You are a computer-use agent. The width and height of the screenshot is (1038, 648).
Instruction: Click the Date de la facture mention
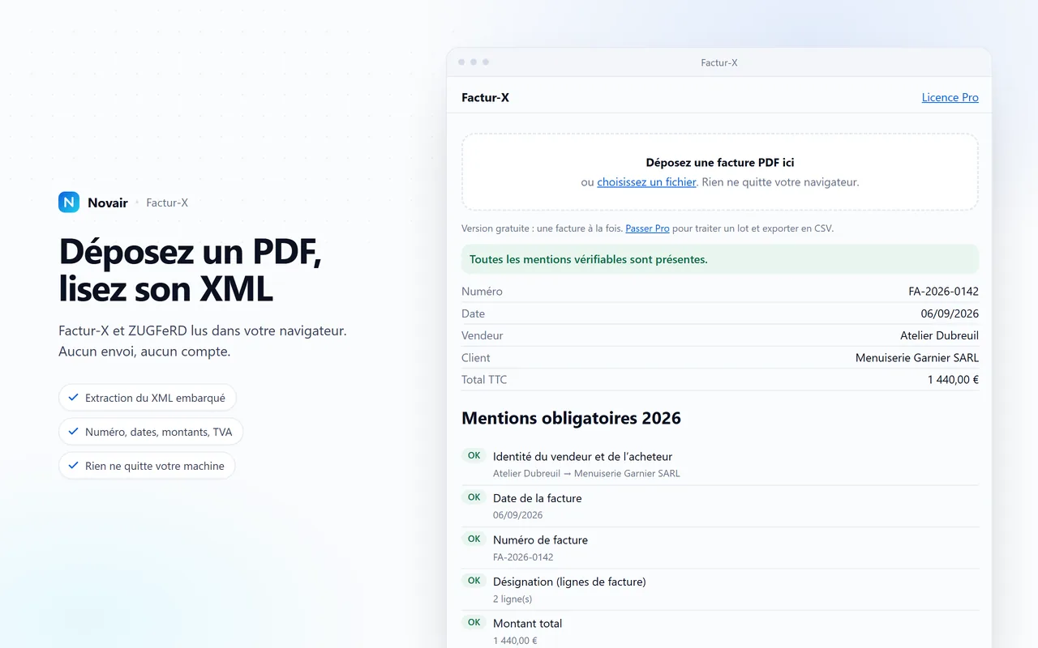coord(537,498)
